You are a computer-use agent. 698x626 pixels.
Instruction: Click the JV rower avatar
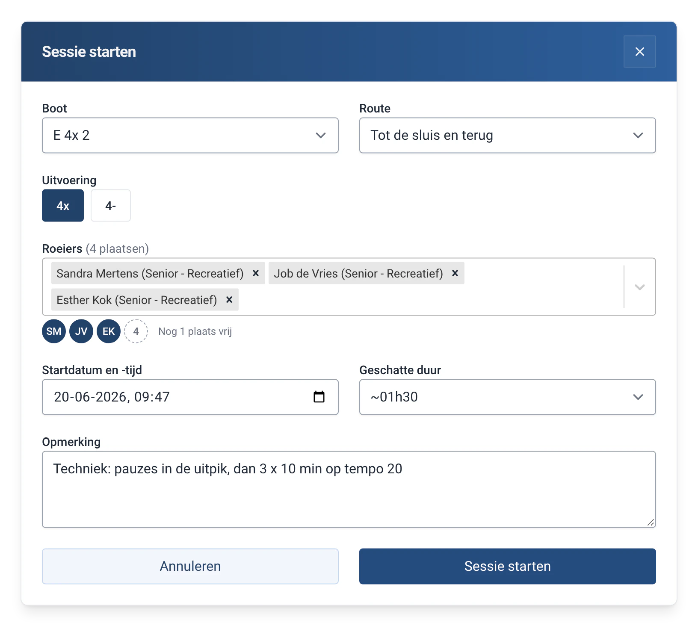coord(81,331)
